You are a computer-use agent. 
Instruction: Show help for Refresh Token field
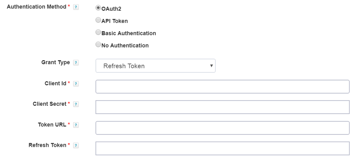76,145
